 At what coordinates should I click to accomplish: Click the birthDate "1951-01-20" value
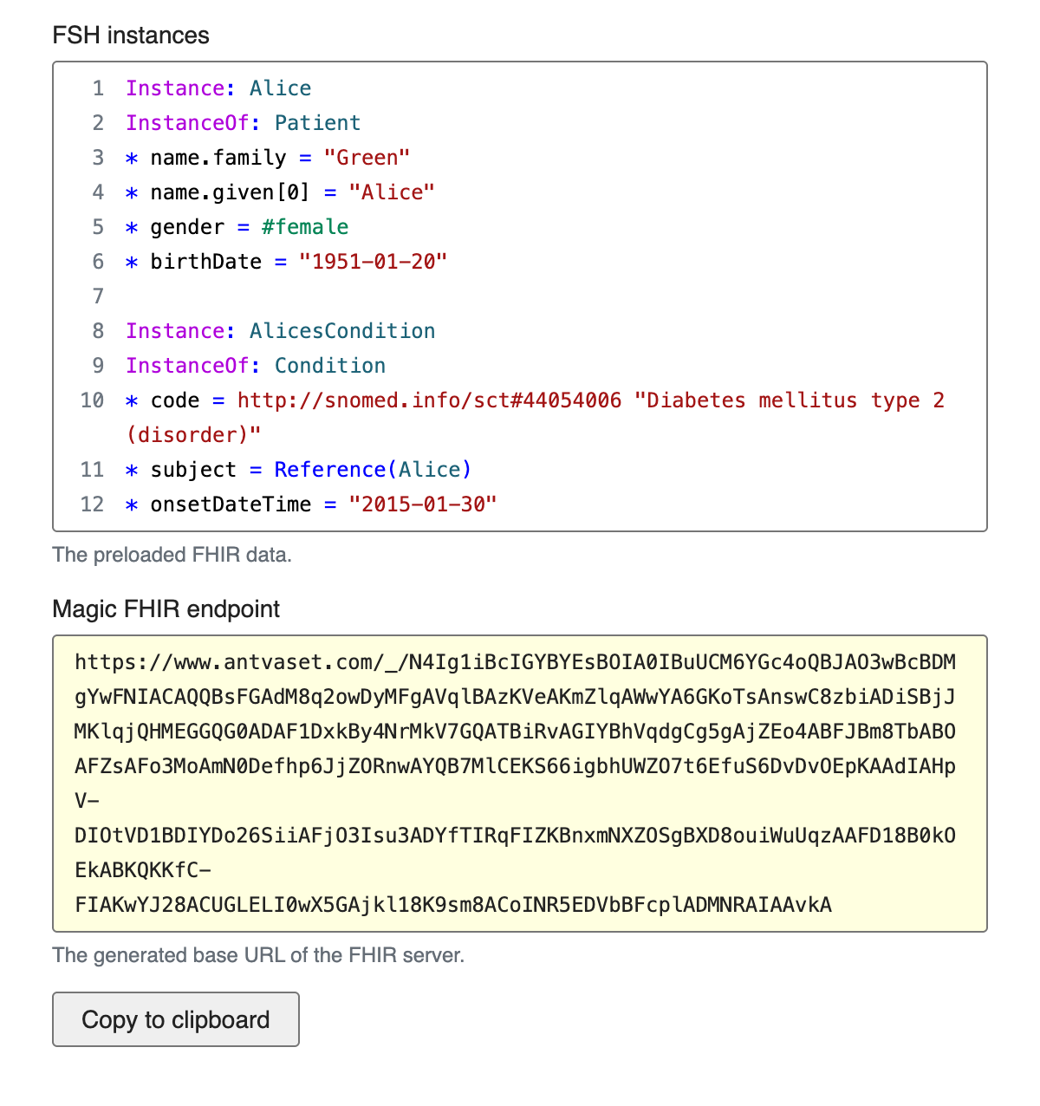tap(373, 262)
